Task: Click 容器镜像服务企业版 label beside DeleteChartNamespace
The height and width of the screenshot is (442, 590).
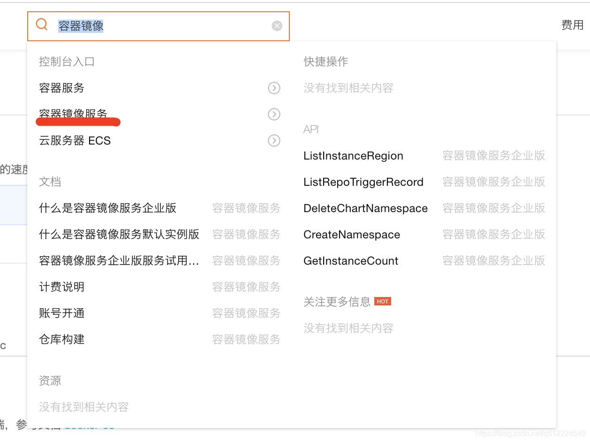Action: [x=494, y=208]
